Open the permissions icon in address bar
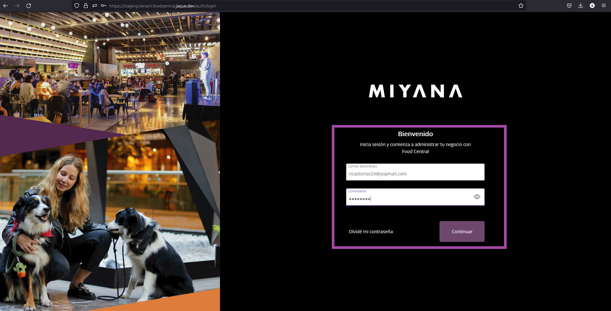Image resolution: width=611 pixels, height=311 pixels. point(95,6)
